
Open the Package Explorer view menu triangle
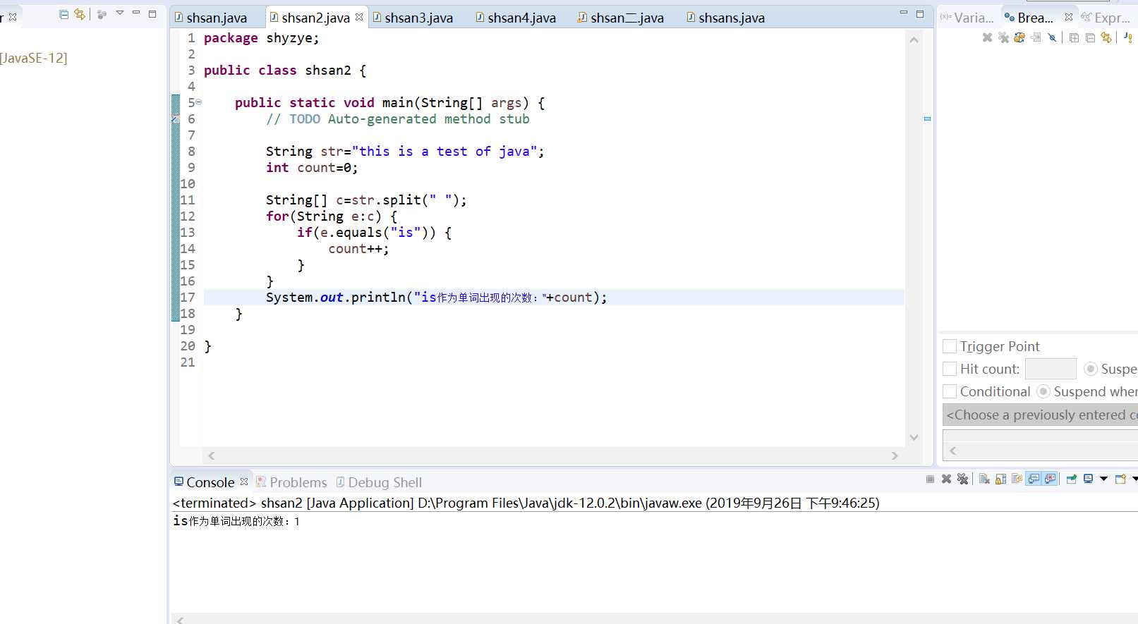(x=120, y=13)
